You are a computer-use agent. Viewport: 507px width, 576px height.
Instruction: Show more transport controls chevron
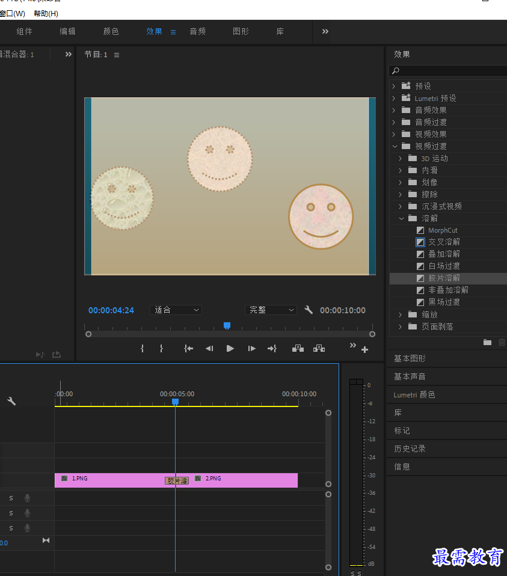pos(352,345)
